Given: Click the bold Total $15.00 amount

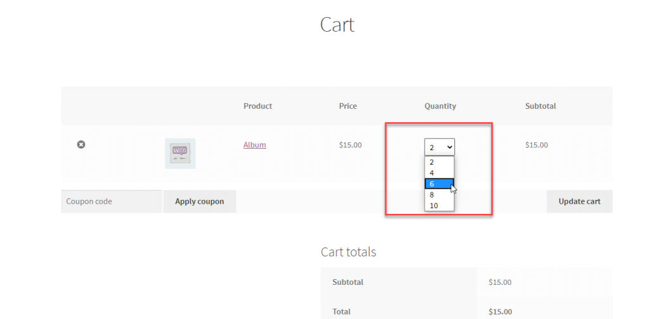Looking at the screenshot, I should (501, 311).
